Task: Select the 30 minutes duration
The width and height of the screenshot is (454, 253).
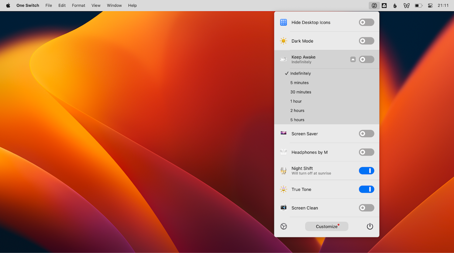Action: [x=301, y=92]
